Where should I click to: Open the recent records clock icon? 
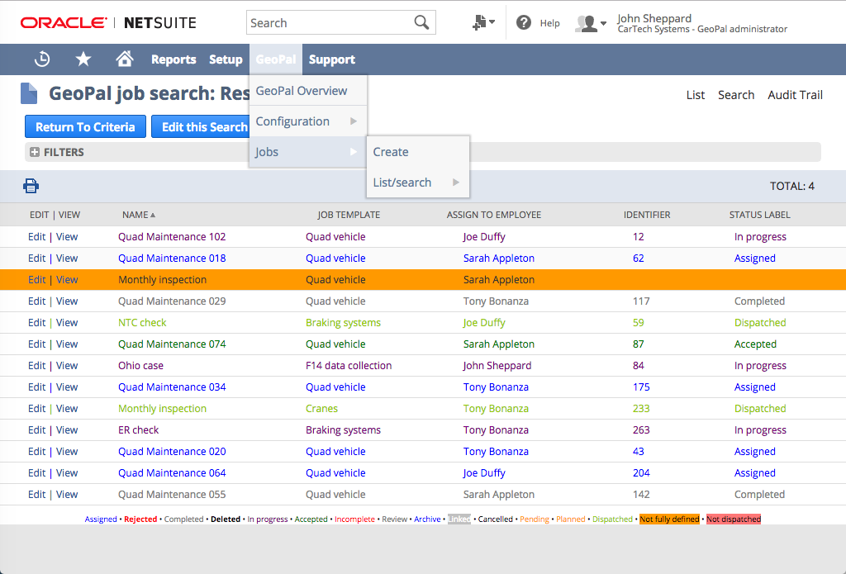(x=41, y=59)
